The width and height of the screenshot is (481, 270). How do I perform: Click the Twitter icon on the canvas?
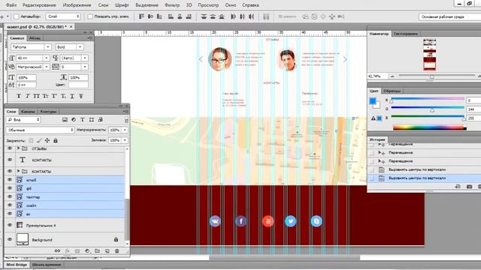291,221
